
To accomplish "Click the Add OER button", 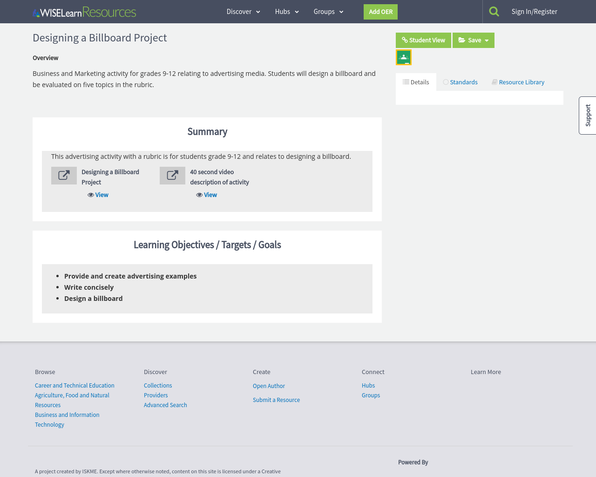I will pos(380,12).
